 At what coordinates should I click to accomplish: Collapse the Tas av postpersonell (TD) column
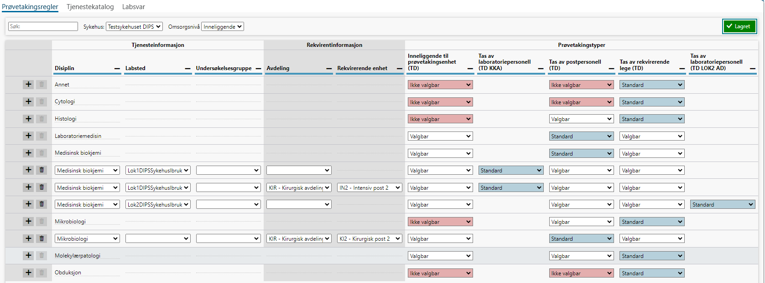point(612,69)
